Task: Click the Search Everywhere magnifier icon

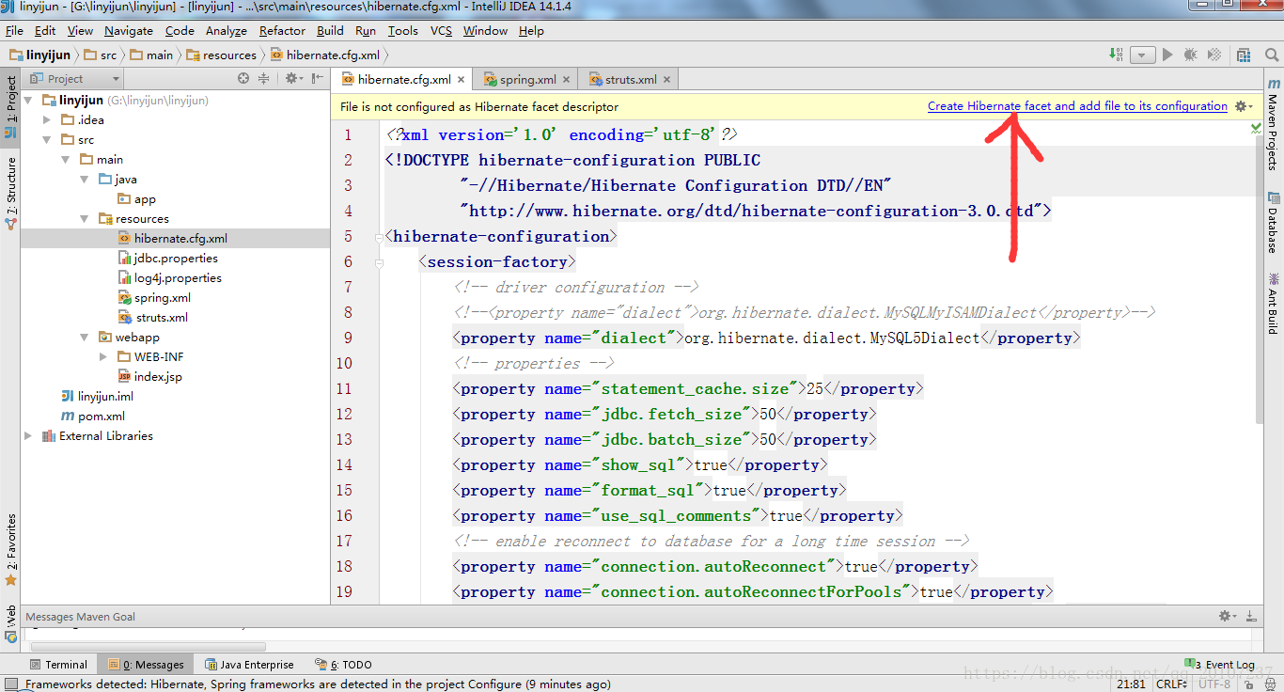Action: [1270, 55]
